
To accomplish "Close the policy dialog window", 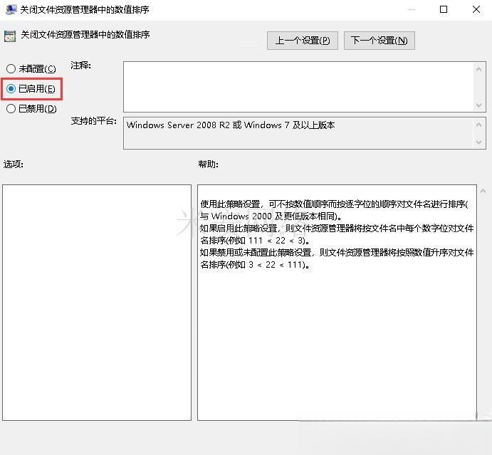I will (x=476, y=9).
